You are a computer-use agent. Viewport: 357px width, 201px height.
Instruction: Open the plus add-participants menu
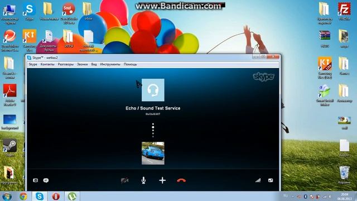tap(162, 180)
